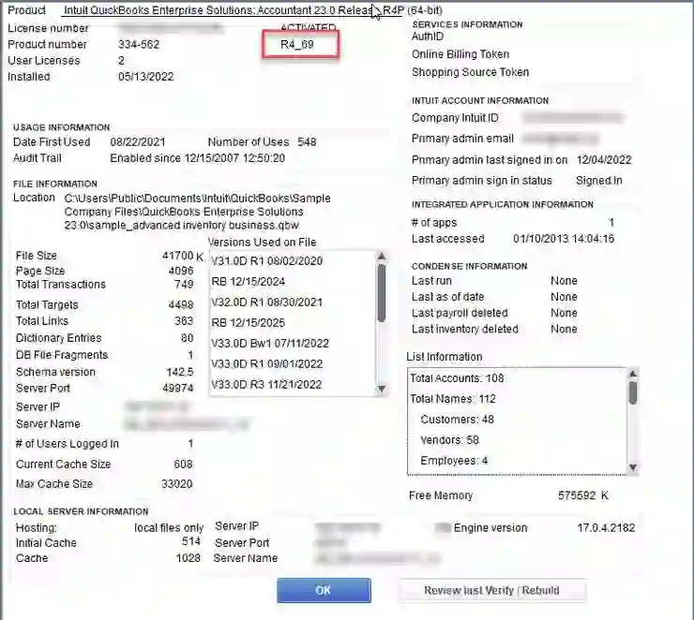The width and height of the screenshot is (694, 620).
Task: Click Total Names: 112 in List Information
Action: point(453,399)
